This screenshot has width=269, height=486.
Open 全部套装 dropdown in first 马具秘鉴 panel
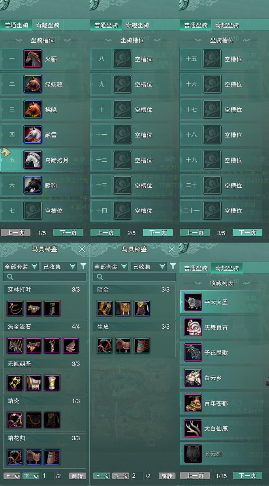coord(21,267)
